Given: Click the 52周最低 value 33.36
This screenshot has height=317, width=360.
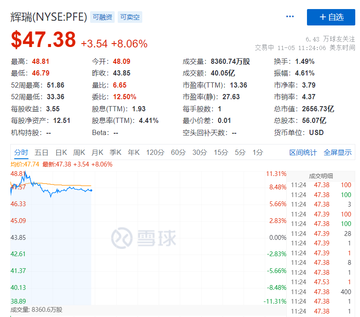Looking at the screenshot, I should point(56,97).
